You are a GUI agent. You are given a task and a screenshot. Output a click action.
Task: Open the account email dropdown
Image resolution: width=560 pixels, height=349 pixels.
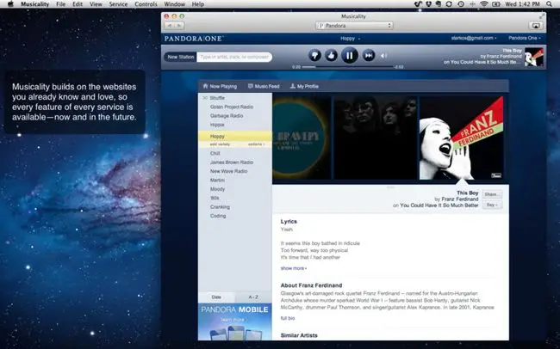click(474, 38)
